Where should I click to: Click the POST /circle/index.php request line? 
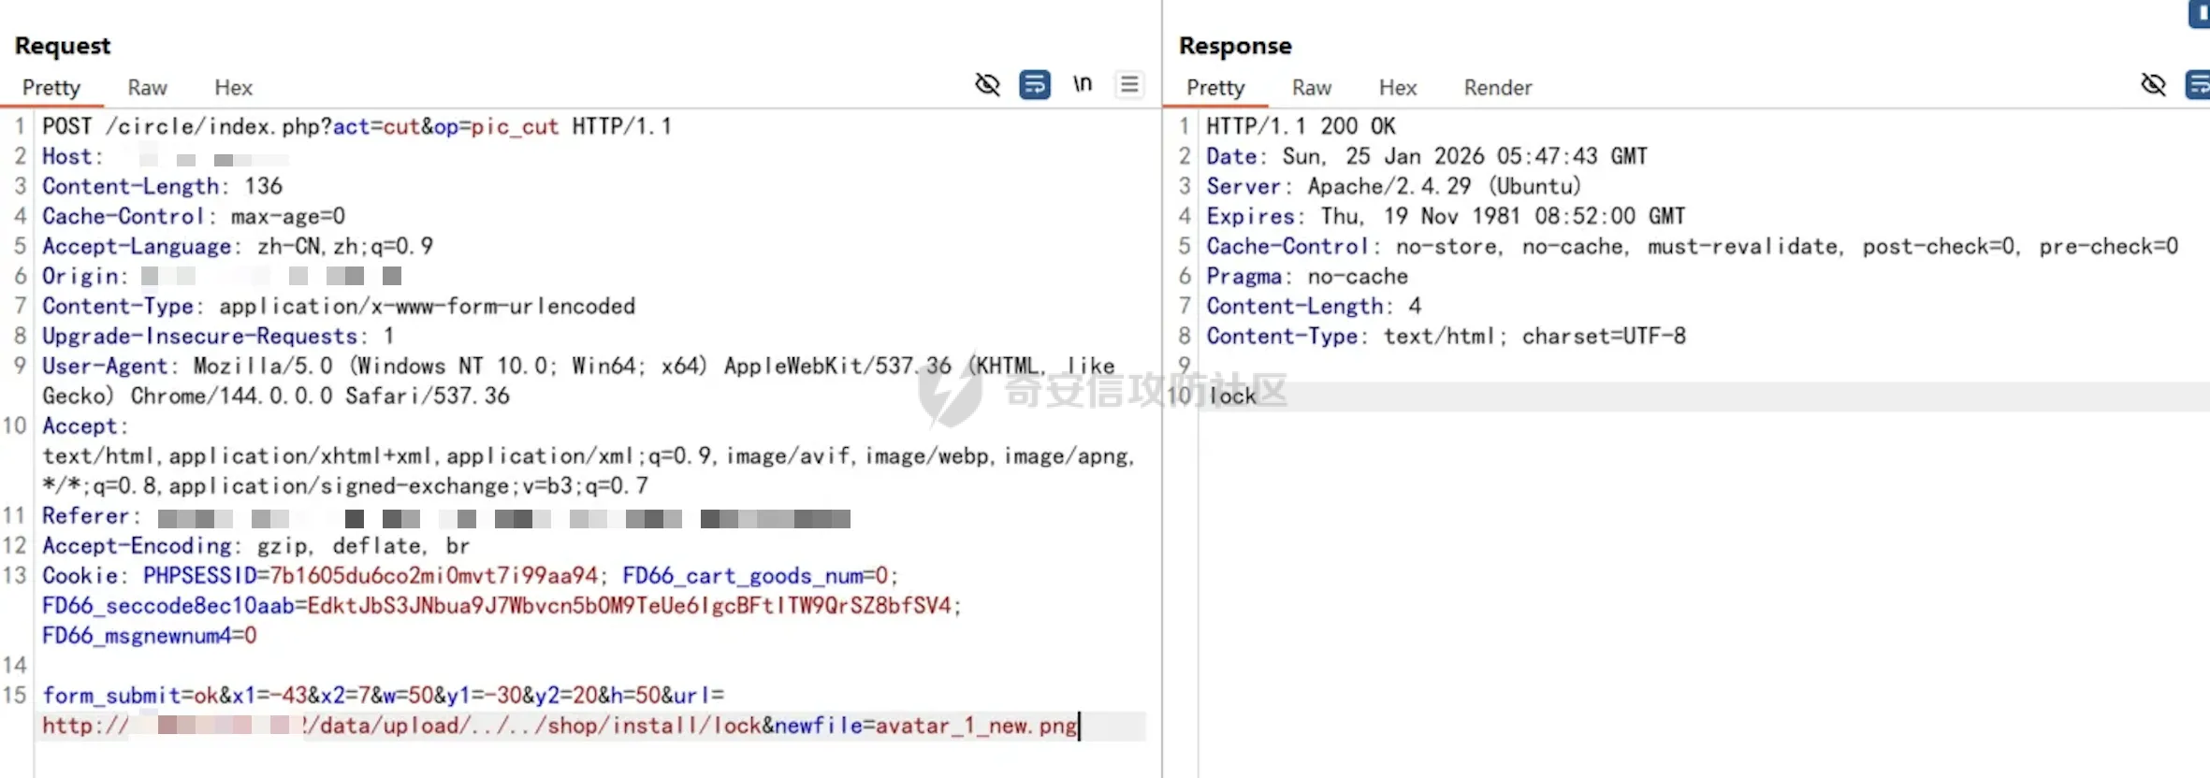point(356,126)
